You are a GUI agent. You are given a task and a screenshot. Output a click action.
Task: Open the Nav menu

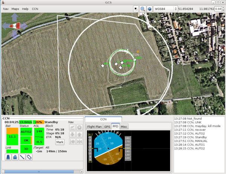6,9
